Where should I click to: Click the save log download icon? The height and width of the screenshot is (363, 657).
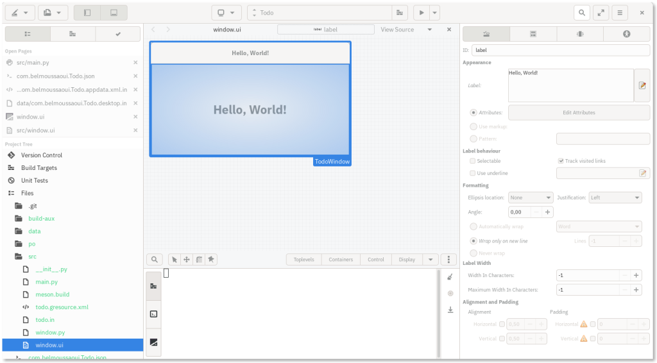[x=450, y=310]
